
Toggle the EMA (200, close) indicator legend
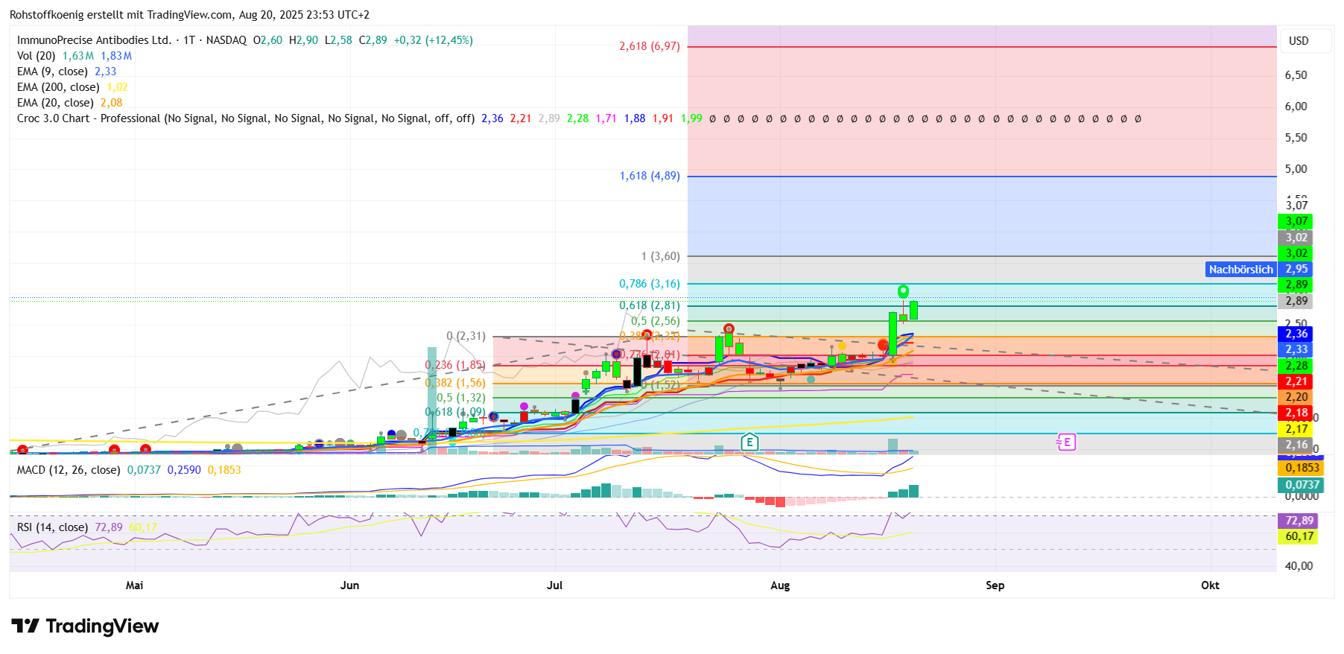click(x=58, y=87)
